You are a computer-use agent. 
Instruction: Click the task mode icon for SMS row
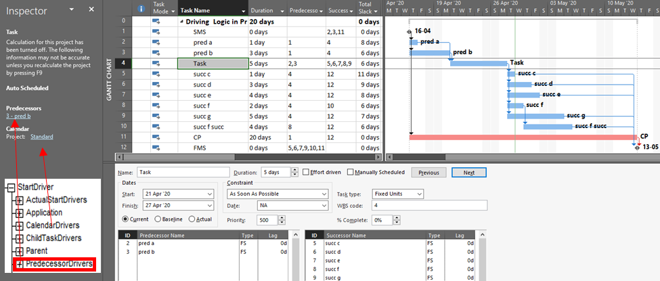pos(156,32)
